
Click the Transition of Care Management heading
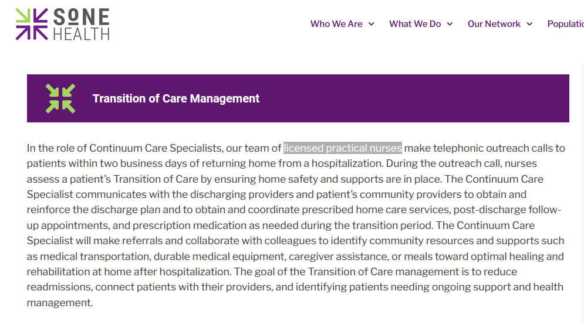coord(176,98)
